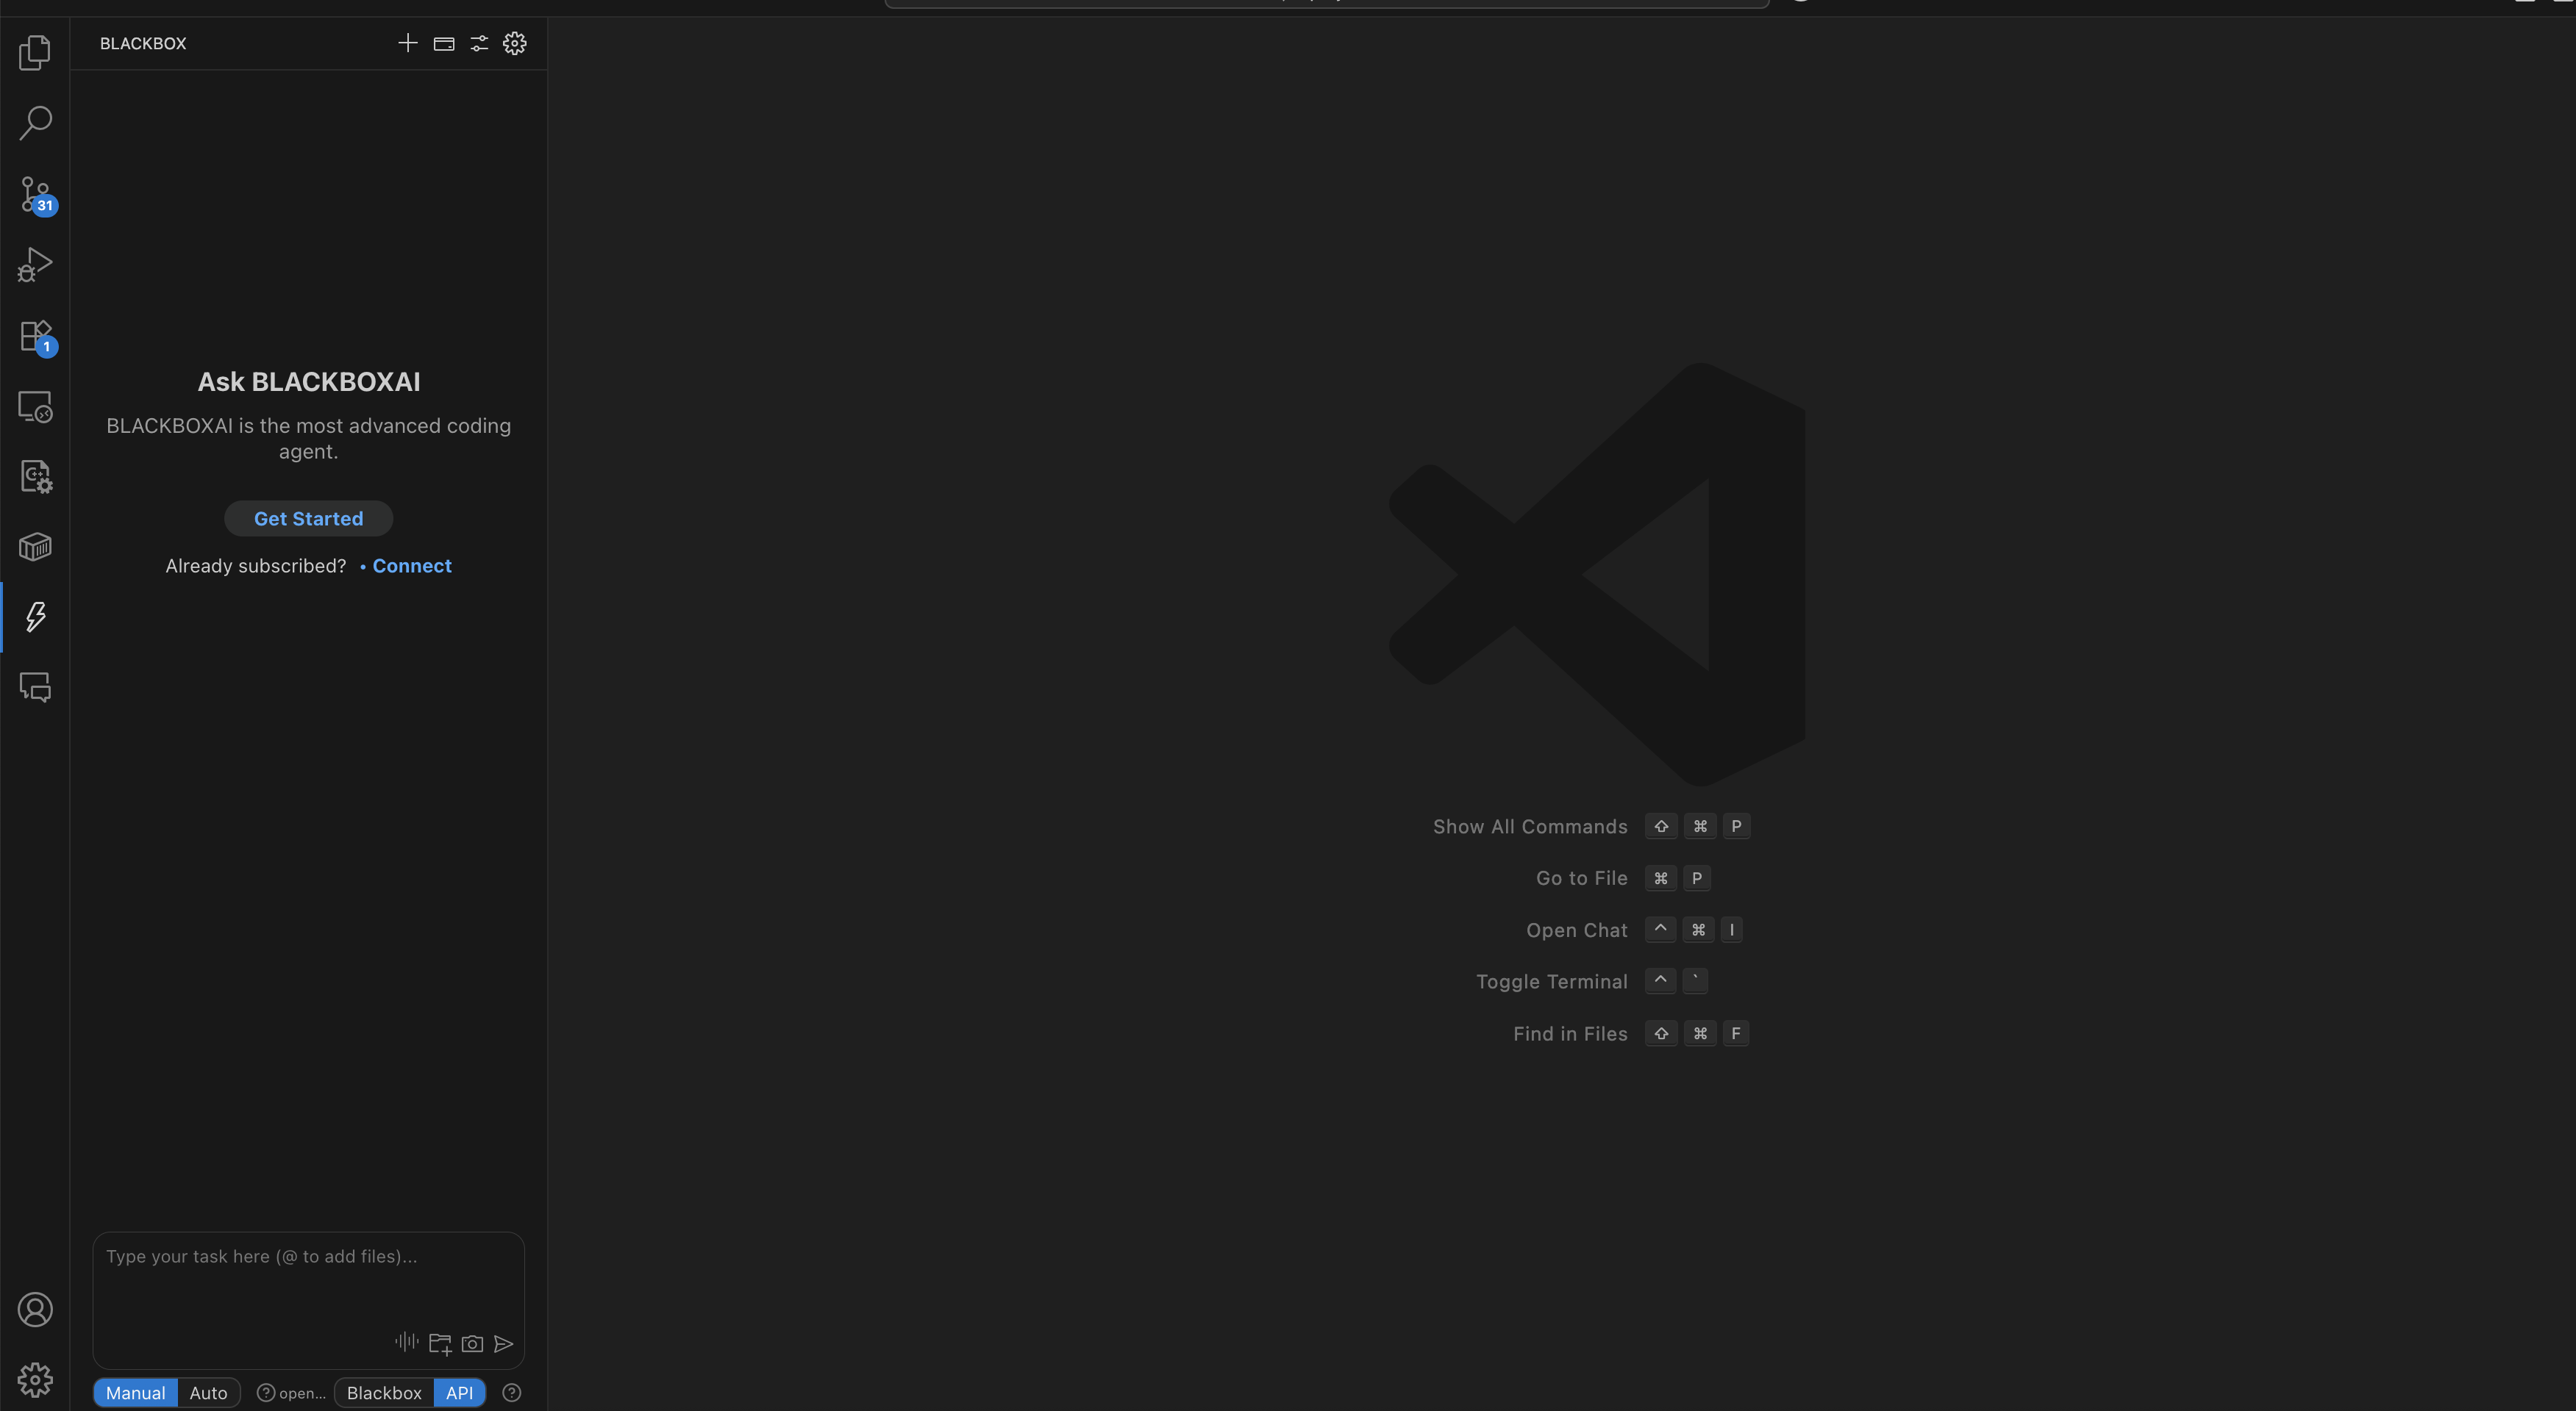The width and height of the screenshot is (2576, 1411).
Task: Open the Run and Debug view
Action: 35,265
